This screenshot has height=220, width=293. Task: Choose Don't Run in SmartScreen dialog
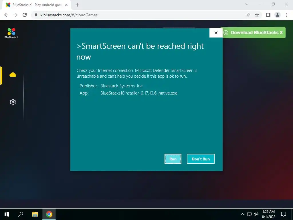pos(201,159)
